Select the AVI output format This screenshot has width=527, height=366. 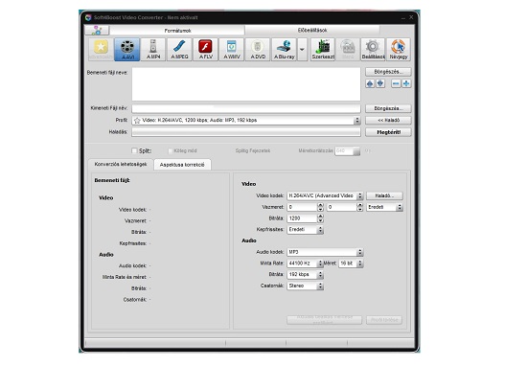click(x=127, y=50)
